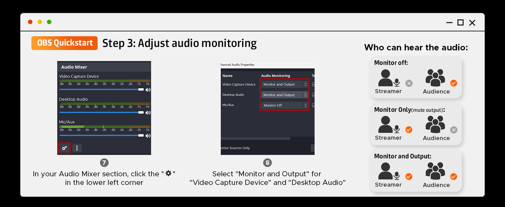The width and height of the screenshot is (505, 207).
Task: Open the three-dot menu in the Audio Mixer
Action: click(77, 148)
